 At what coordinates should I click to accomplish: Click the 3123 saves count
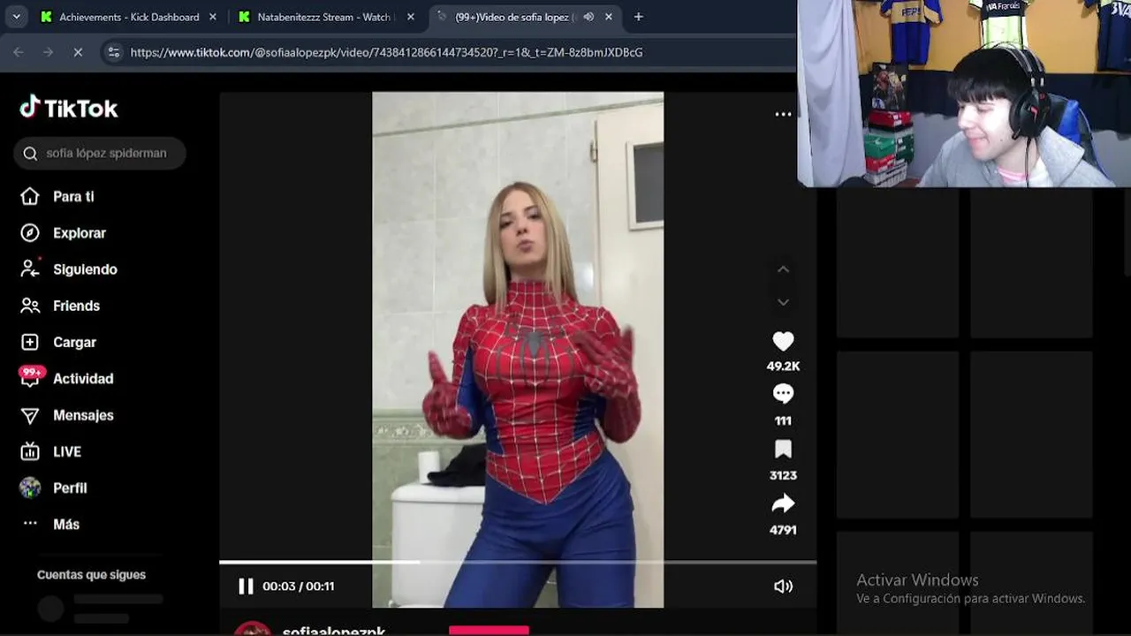coord(783,475)
